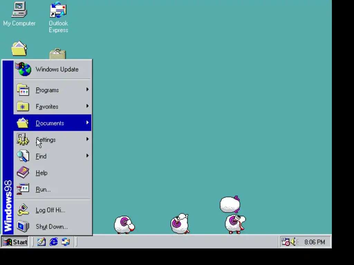The image size is (354, 265).
Task: Click the volume speaker tray icon
Action: 294,242
